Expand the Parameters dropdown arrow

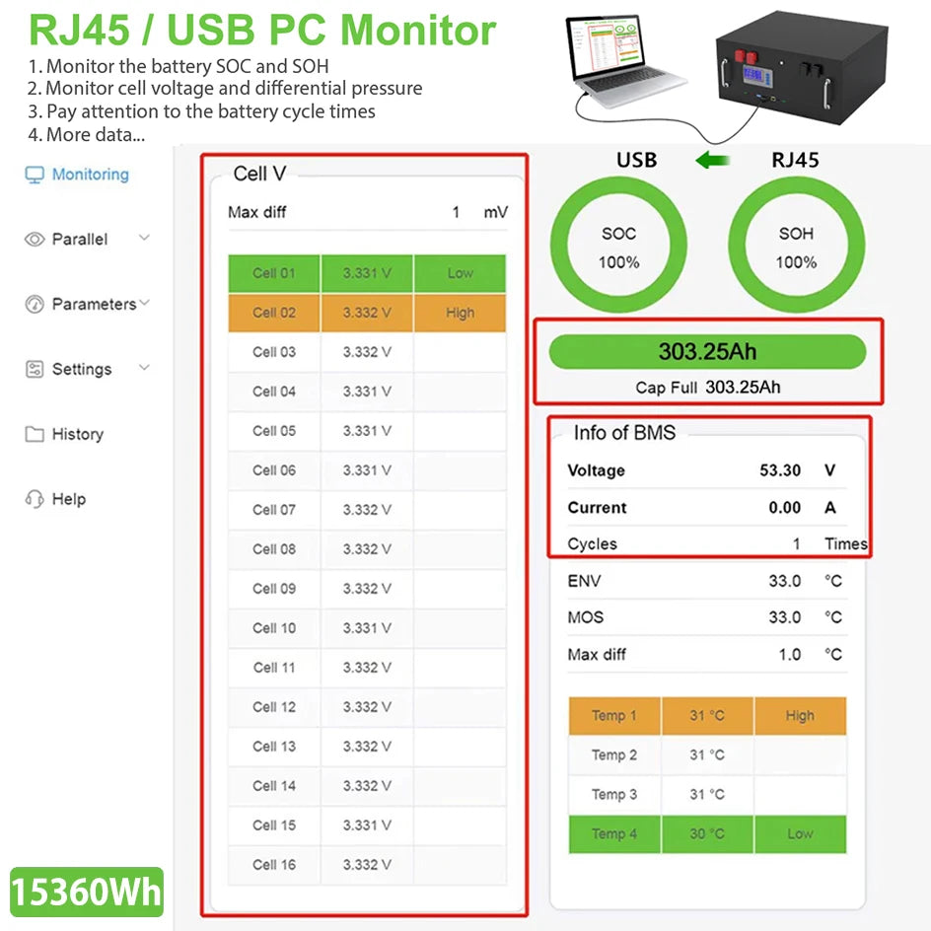tap(146, 304)
